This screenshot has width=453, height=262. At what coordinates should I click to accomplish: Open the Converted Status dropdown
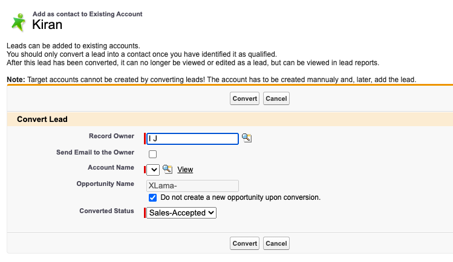pyautogui.click(x=181, y=212)
